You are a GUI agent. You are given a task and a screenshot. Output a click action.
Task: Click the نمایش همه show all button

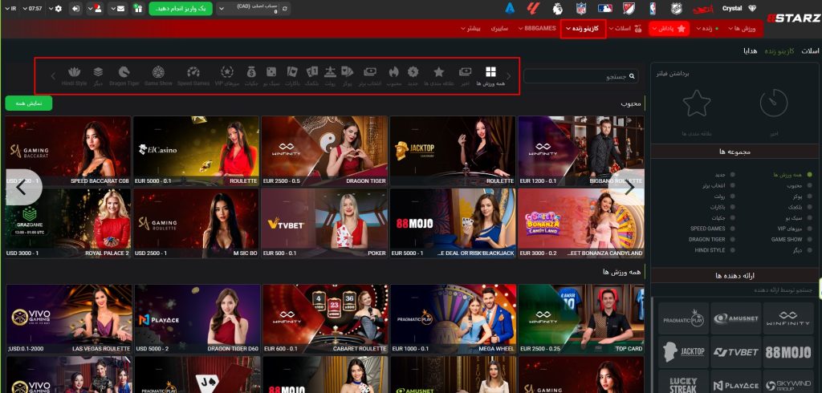click(x=29, y=103)
